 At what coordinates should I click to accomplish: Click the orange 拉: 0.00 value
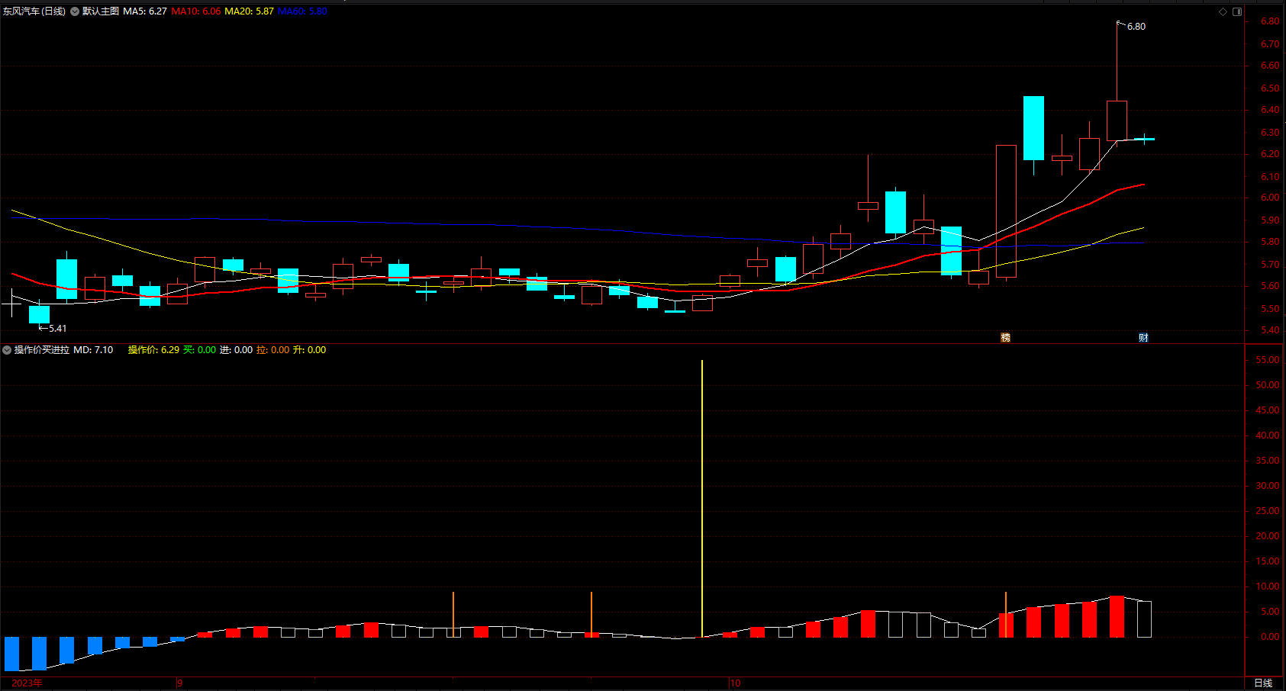point(272,350)
